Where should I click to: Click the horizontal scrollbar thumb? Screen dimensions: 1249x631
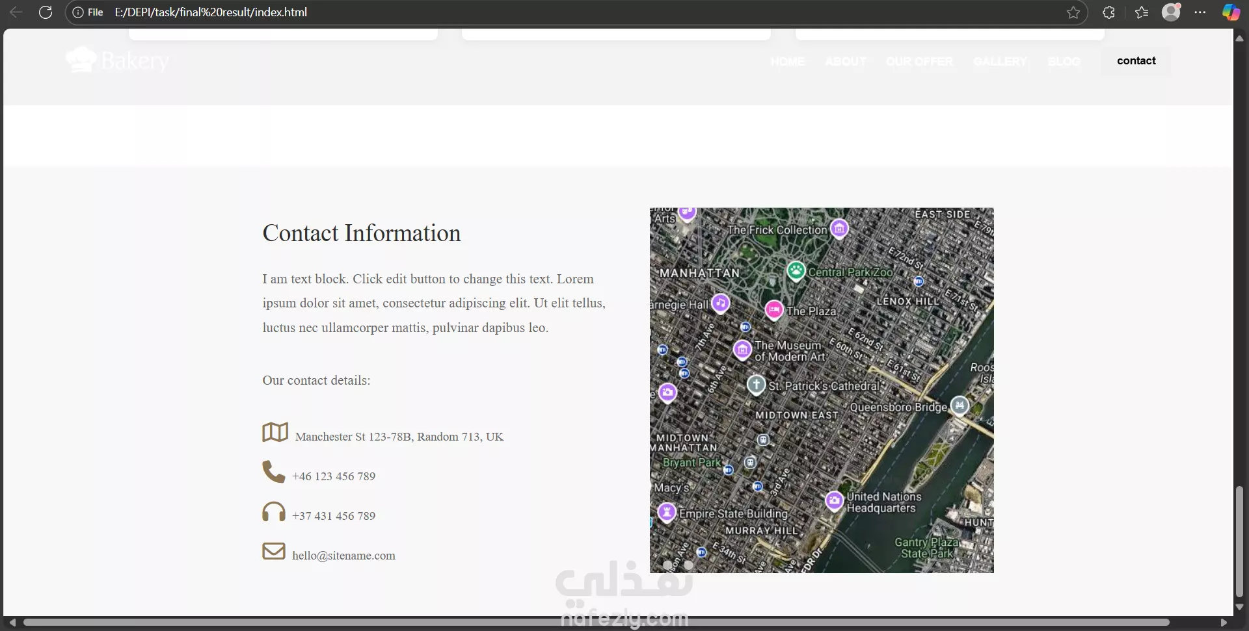[597, 623]
